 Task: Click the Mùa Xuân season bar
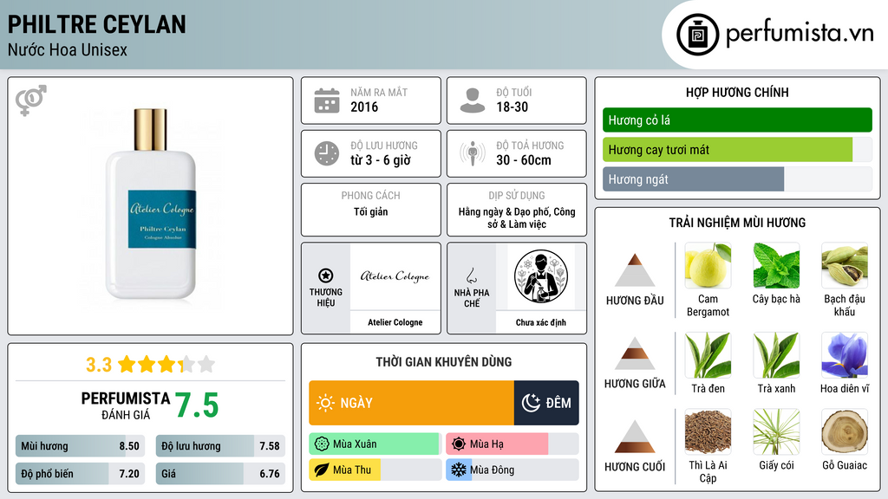(x=375, y=444)
